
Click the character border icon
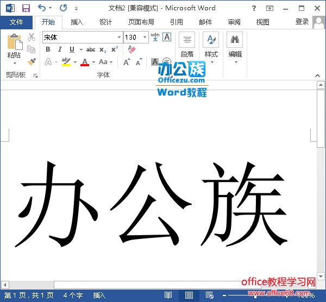click(x=167, y=37)
